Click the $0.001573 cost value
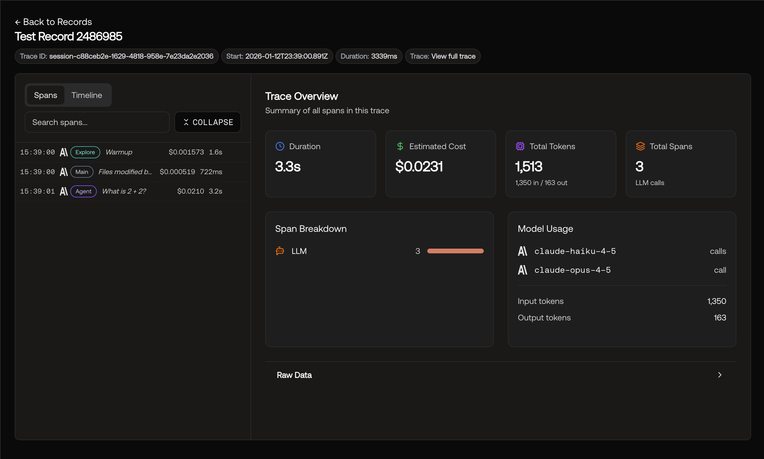Viewport: 764px width, 459px height. [186, 152]
